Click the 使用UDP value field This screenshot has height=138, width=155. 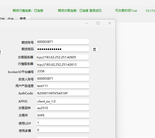pyautogui.click(x=63, y=123)
